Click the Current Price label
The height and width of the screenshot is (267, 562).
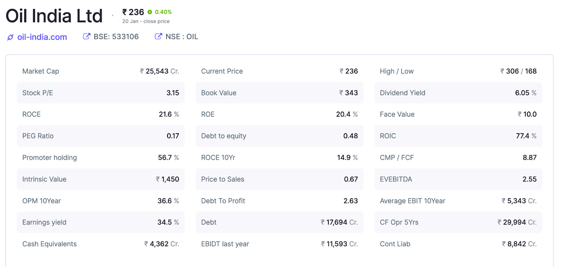click(x=222, y=71)
